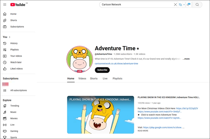The height and width of the screenshot is (139, 210).
Task: Click the Adventure Time live avatar
Action: pyautogui.click(x=80, y=59)
